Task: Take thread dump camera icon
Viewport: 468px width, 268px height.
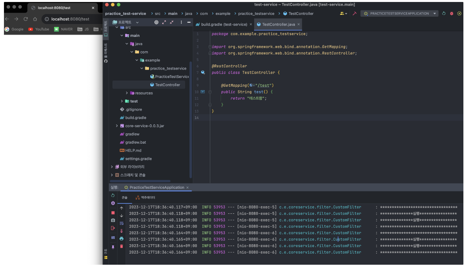Action: tap(113, 220)
